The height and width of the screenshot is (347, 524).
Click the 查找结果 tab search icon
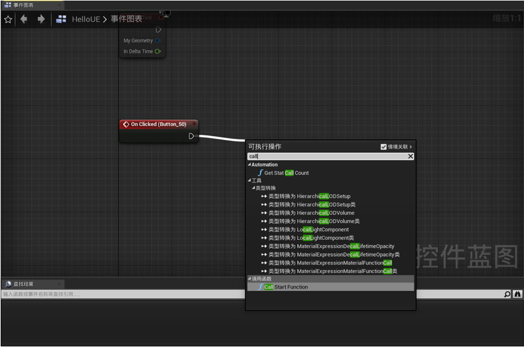[x=8, y=284]
